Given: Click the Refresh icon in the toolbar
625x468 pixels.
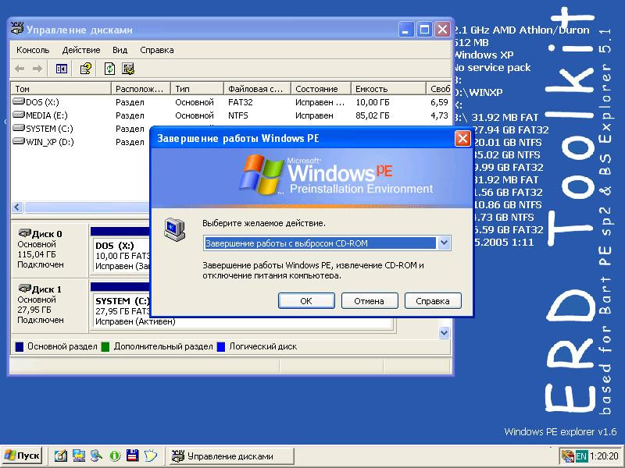Looking at the screenshot, I should click(109, 69).
